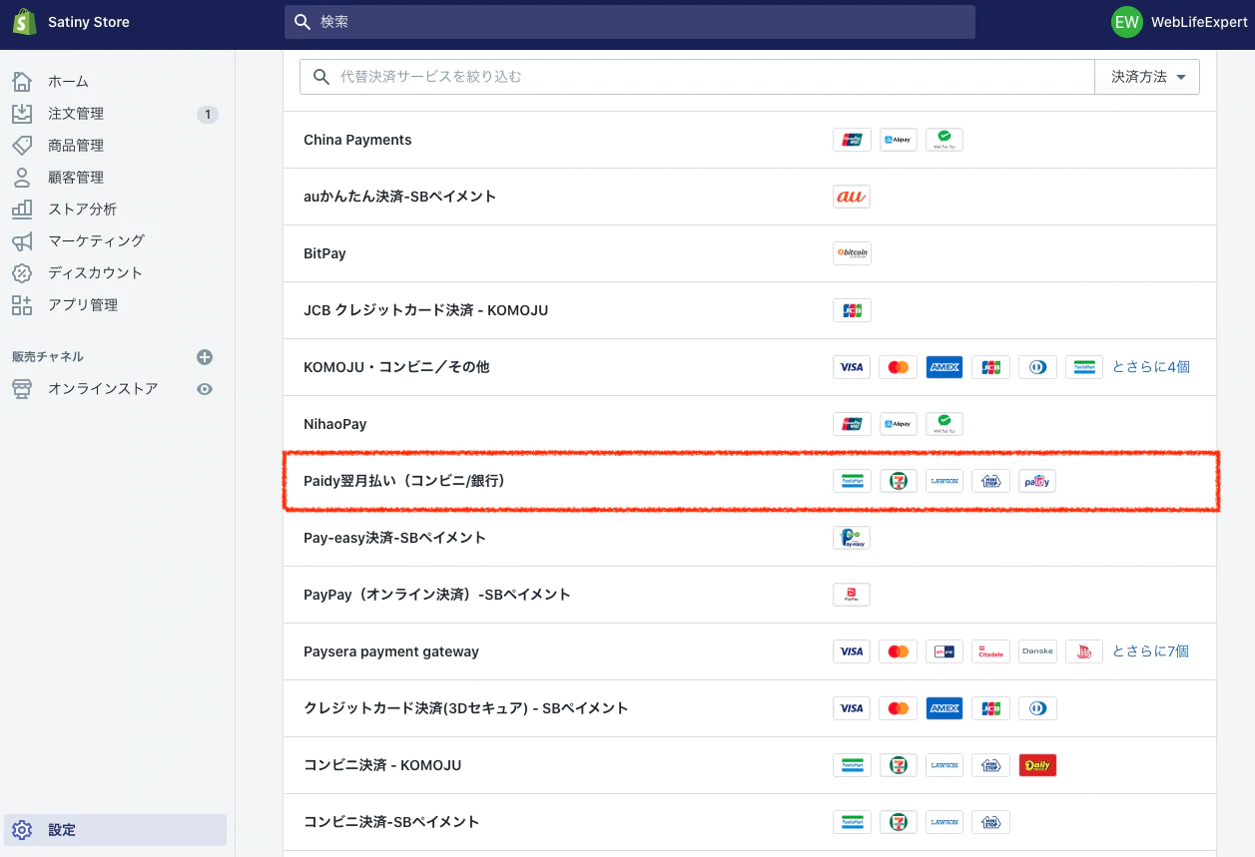Click the Shopify bag logo icon

25,22
